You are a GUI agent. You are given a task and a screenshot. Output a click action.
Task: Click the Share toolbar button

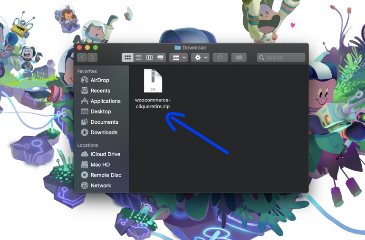[220, 57]
